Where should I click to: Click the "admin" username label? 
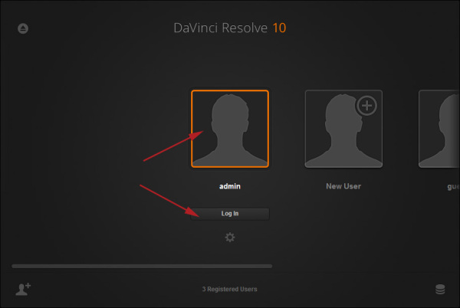230,186
